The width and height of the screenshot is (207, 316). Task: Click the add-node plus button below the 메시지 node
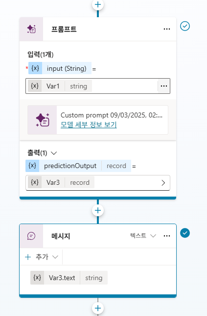98,308
